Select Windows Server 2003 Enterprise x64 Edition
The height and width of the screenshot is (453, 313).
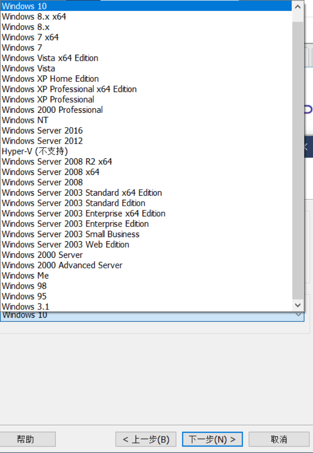[146, 214]
